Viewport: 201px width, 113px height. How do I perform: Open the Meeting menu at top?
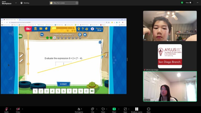[x=25, y=3]
